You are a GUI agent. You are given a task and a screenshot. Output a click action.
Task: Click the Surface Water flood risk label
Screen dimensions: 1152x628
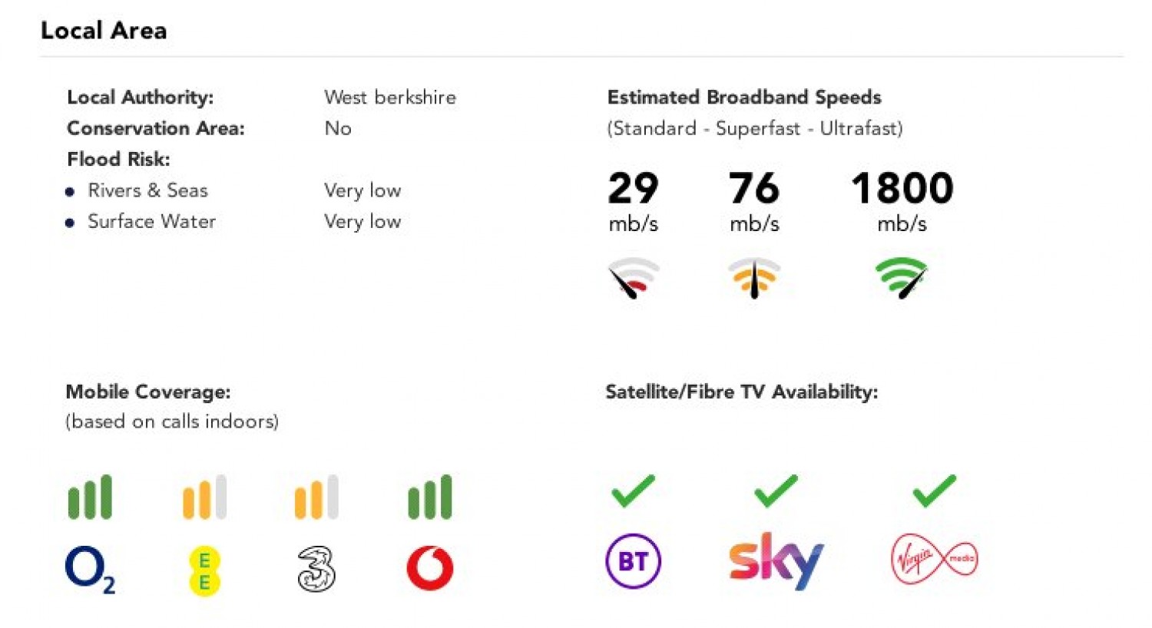pyautogui.click(x=151, y=222)
